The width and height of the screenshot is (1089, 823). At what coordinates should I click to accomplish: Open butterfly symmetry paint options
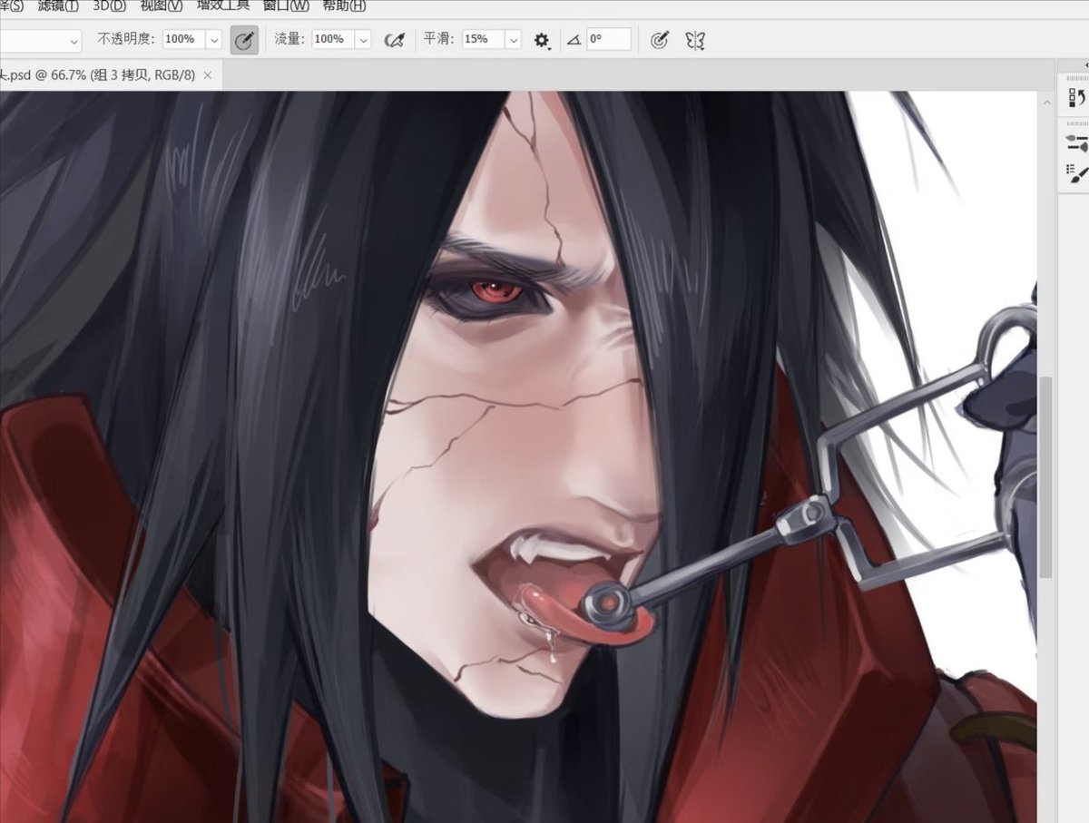[695, 40]
